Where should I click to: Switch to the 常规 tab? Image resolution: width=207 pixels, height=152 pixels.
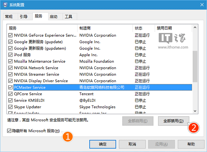click(9, 17)
